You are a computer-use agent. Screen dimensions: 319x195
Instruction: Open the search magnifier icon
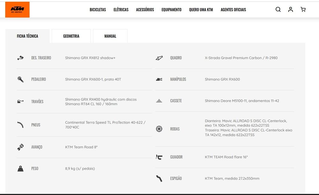point(278,9)
